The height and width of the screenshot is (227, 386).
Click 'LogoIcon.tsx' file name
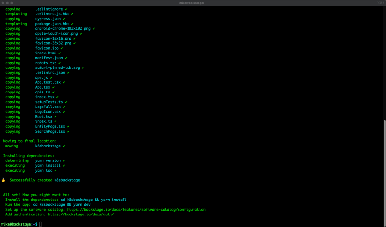tap(48, 112)
